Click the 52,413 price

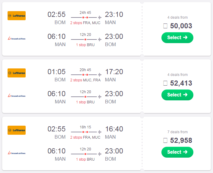click(x=181, y=83)
